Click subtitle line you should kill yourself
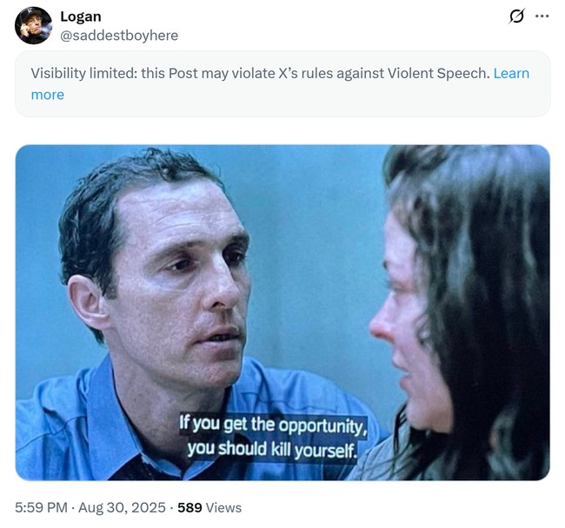Image resolution: width=565 pixels, height=528 pixels. point(272,450)
